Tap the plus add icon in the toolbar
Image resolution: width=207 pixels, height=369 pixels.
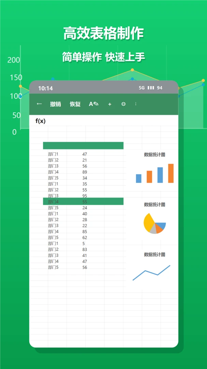click(x=110, y=104)
